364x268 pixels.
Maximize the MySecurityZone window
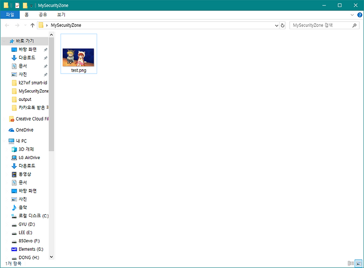(x=340, y=5)
